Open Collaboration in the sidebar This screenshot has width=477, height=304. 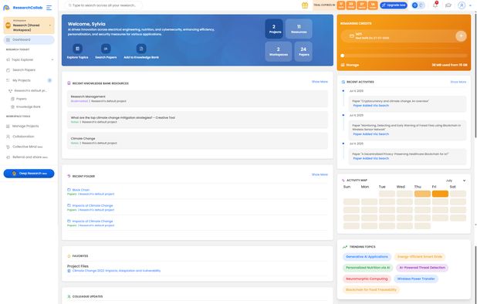tap(20, 137)
